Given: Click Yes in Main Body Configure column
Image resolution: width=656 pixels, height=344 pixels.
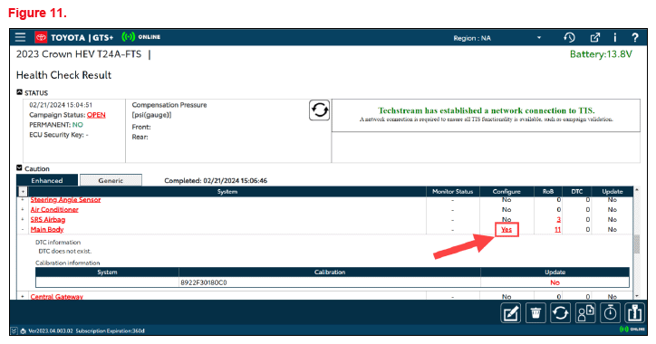Looking at the screenshot, I should tap(506, 229).
